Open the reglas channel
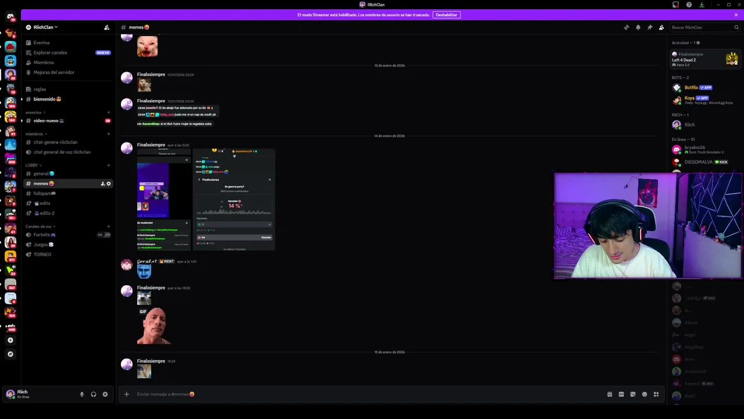Image resolution: width=744 pixels, height=419 pixels. click(40, 89)
